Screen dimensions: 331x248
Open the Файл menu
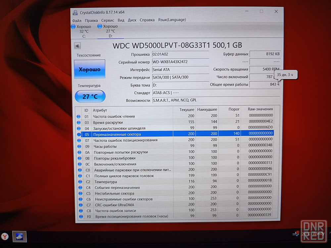(x=77, y=21)
